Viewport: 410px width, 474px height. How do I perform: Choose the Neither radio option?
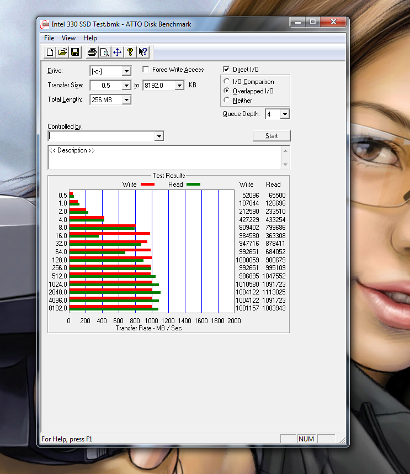point(226,100)
